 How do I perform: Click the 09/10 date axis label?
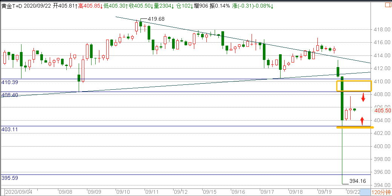(123, 192)
